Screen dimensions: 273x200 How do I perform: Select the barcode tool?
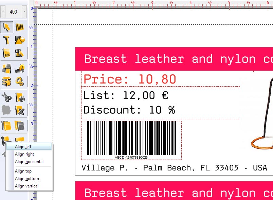point(20,27)
